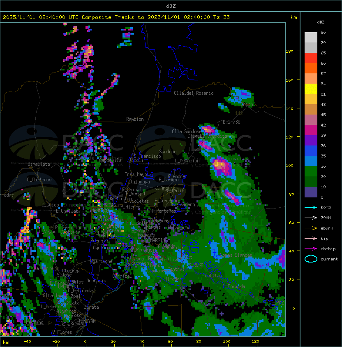Click the Ramblon place label
Image resolution: width=342 pixels, height=347 pixels.
tap(135, 119)
